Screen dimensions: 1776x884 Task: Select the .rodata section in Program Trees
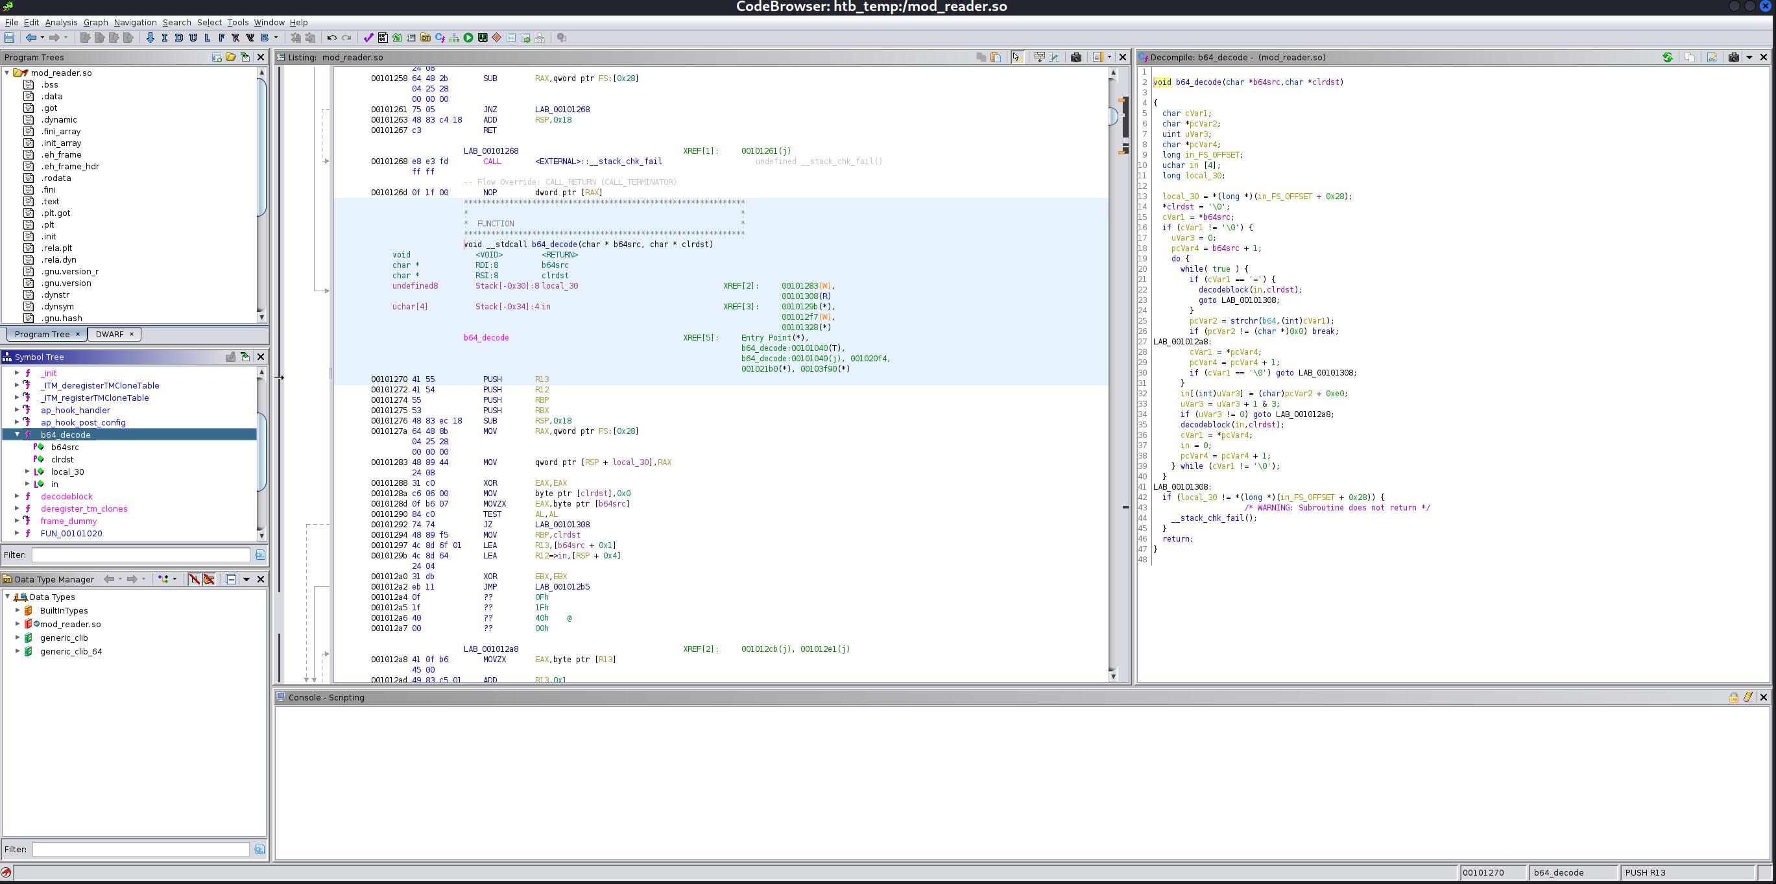point(55,178)
